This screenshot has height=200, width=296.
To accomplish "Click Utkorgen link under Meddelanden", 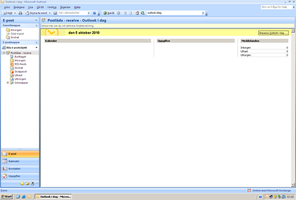I will click(246, 55).
